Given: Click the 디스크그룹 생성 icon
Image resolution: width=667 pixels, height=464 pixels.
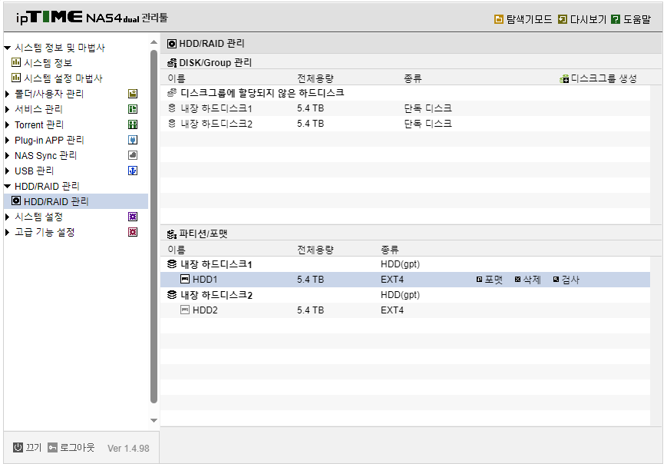Looking at the screenshot, I should coord(564,79).
